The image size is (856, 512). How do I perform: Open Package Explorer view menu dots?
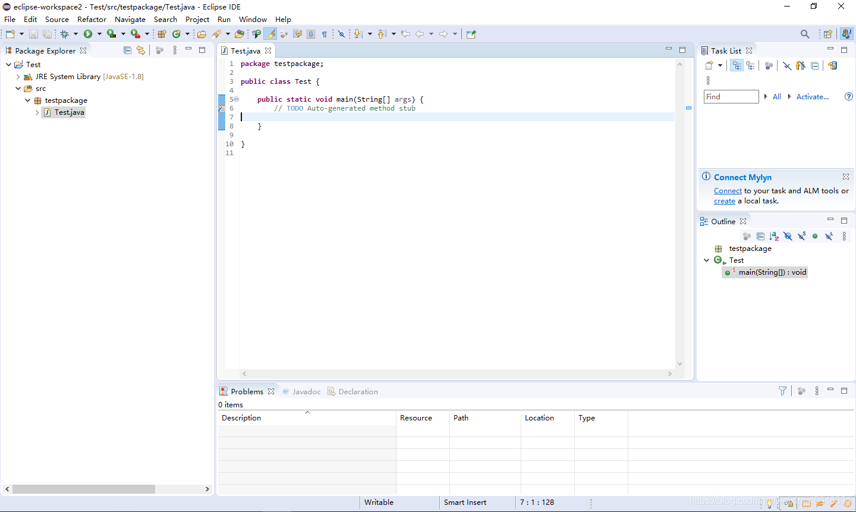pyautogui.click(x=175, y=51)
